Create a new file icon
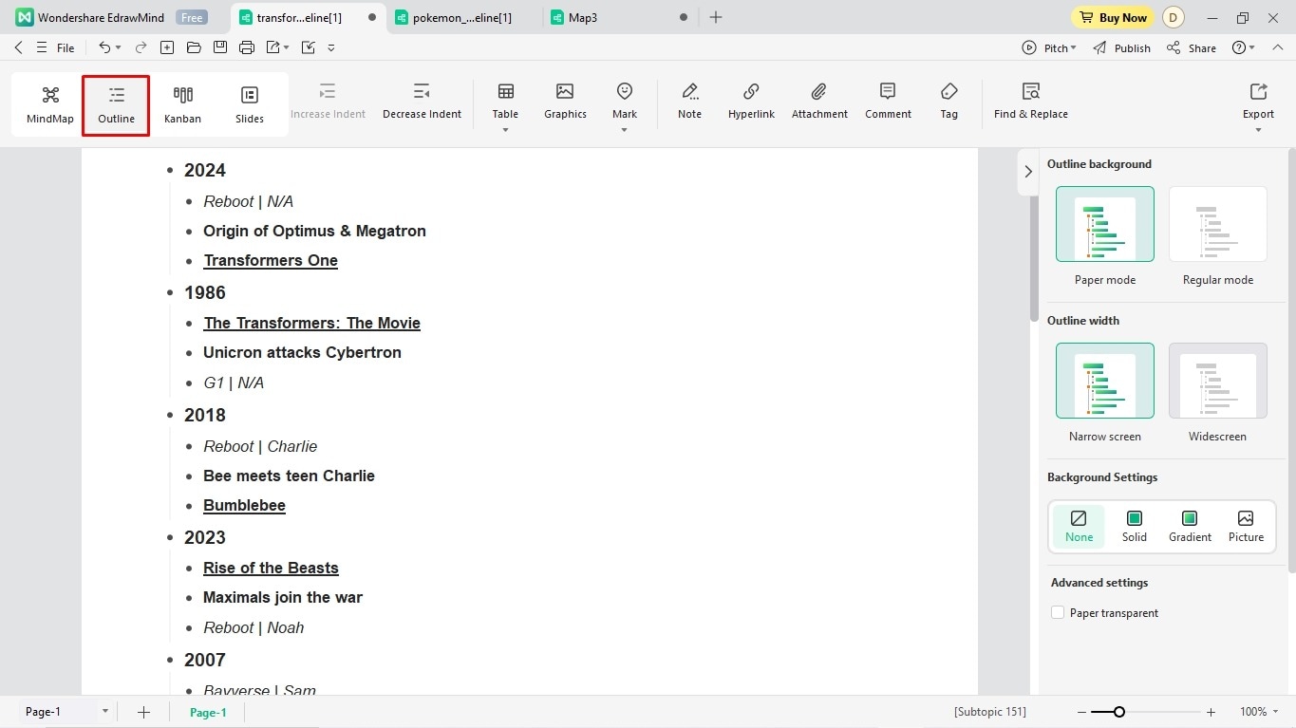1296x728 pixels. (x=167, y=47)
